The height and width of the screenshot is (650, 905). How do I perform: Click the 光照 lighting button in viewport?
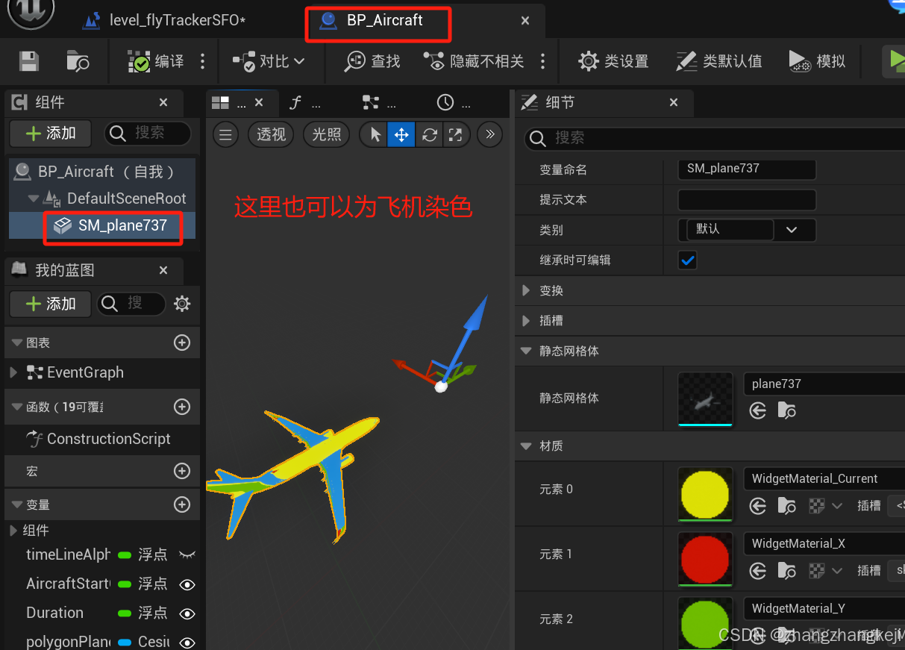click(x=326, y=134)
